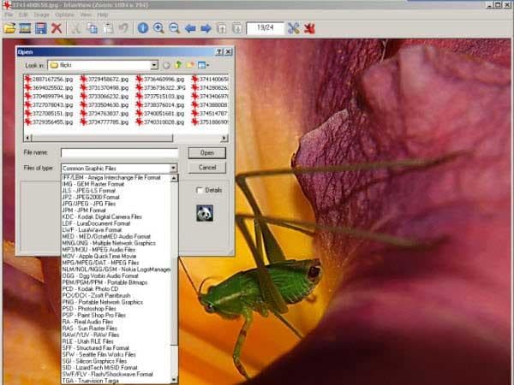Click the Open folder toolbar icon
Image resolution: width=514 pixels, height=385 pixels.
(x=9, y=28)
